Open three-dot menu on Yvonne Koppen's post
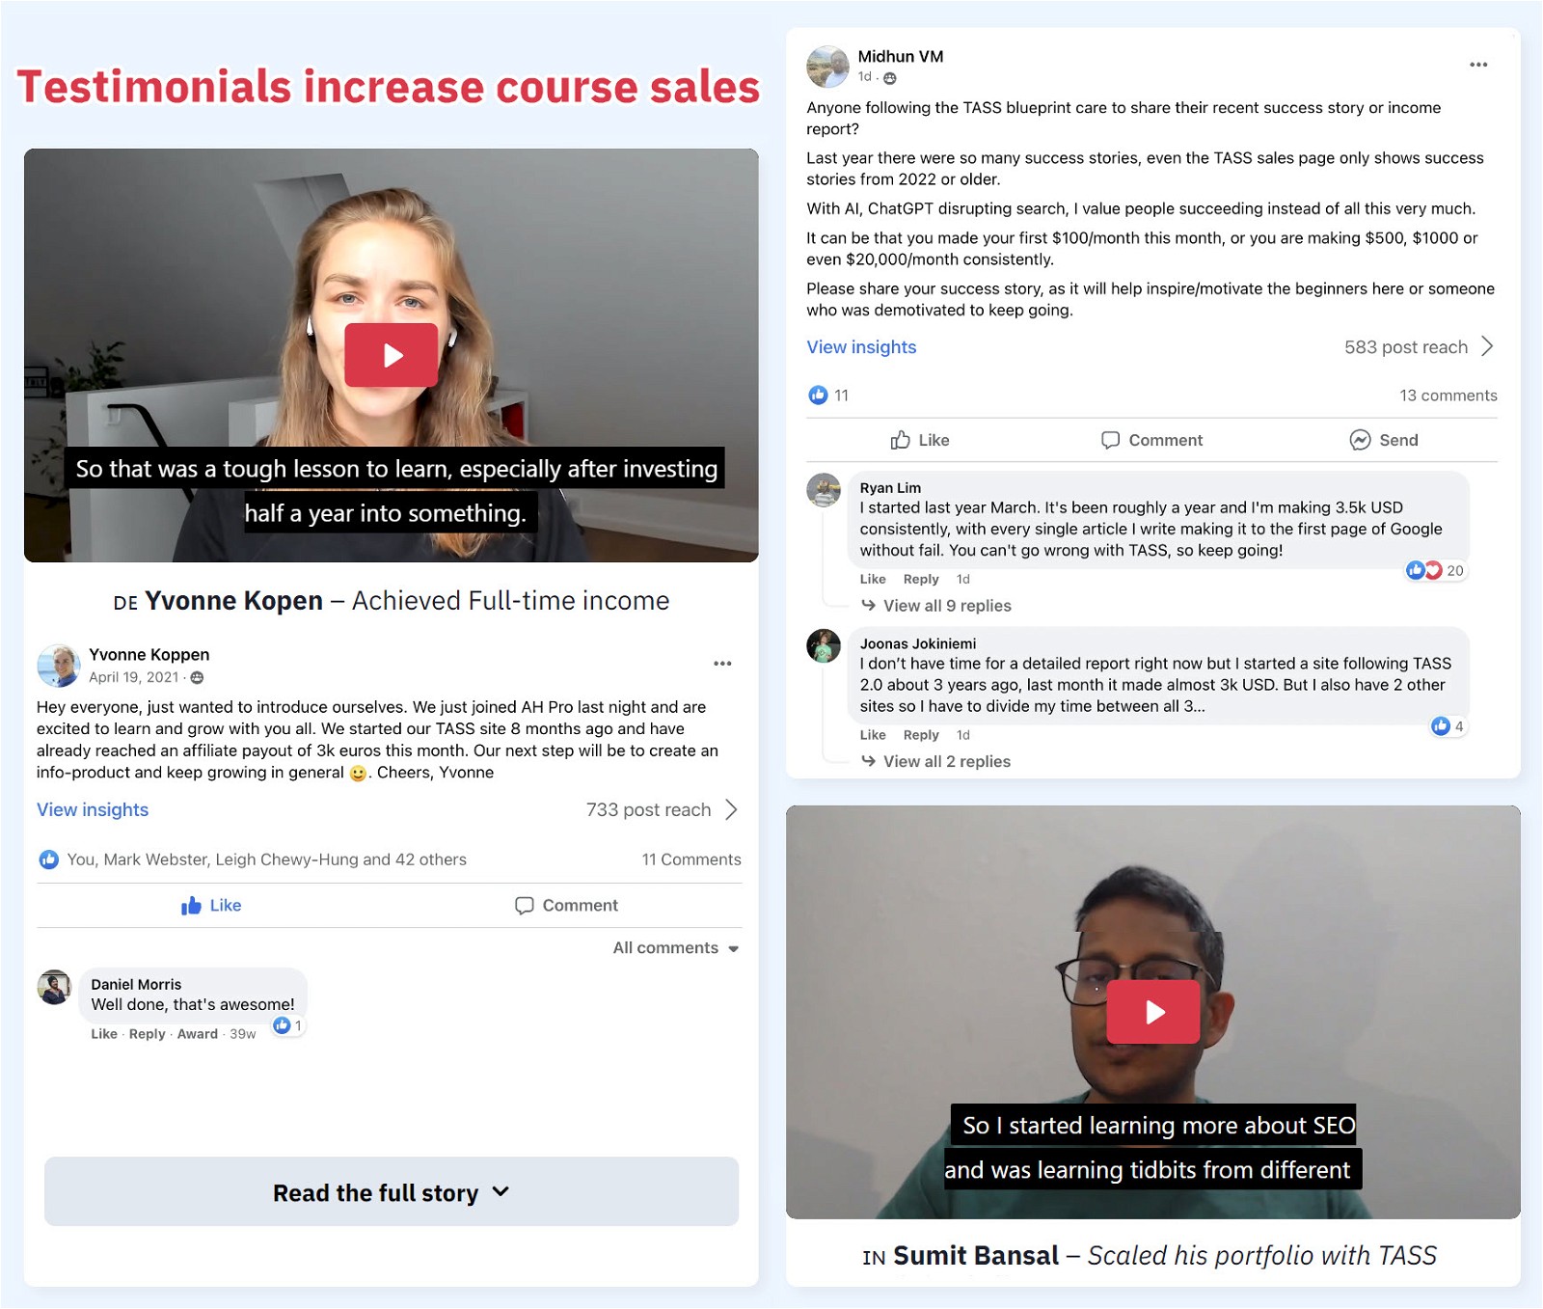The height and width of the screenshot is (1309, 1543). (722, 664)
